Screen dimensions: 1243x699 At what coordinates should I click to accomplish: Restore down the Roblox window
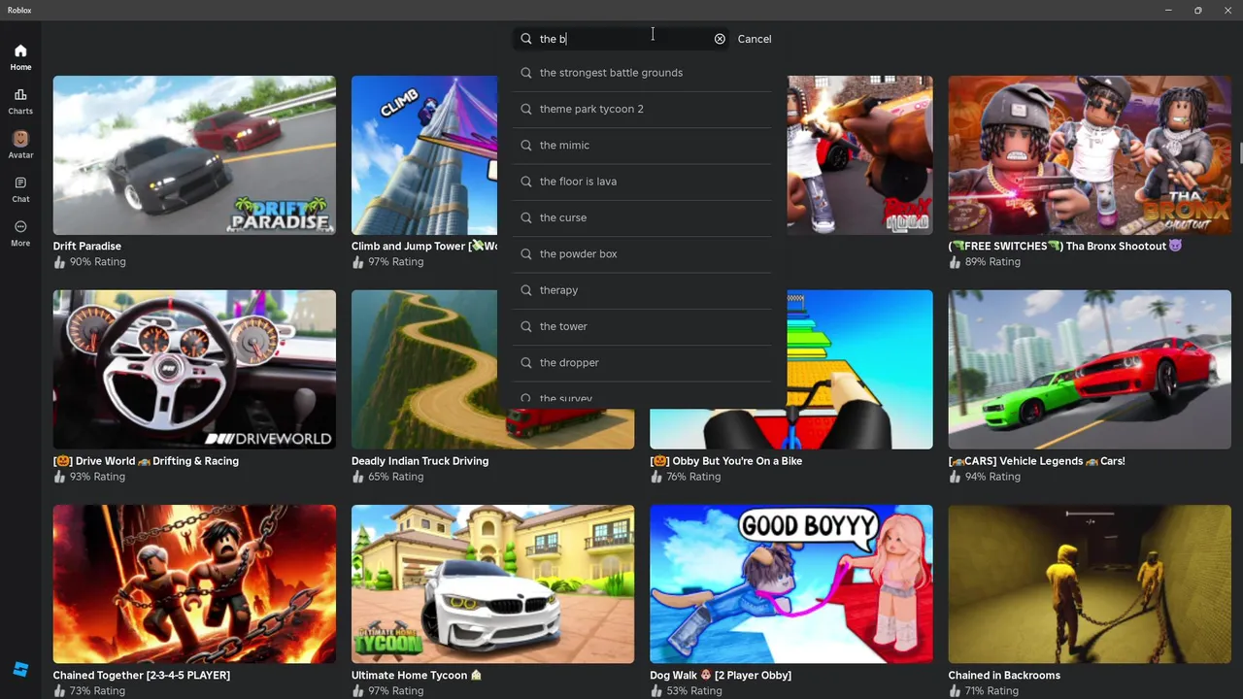click(x=1197, y=11)
